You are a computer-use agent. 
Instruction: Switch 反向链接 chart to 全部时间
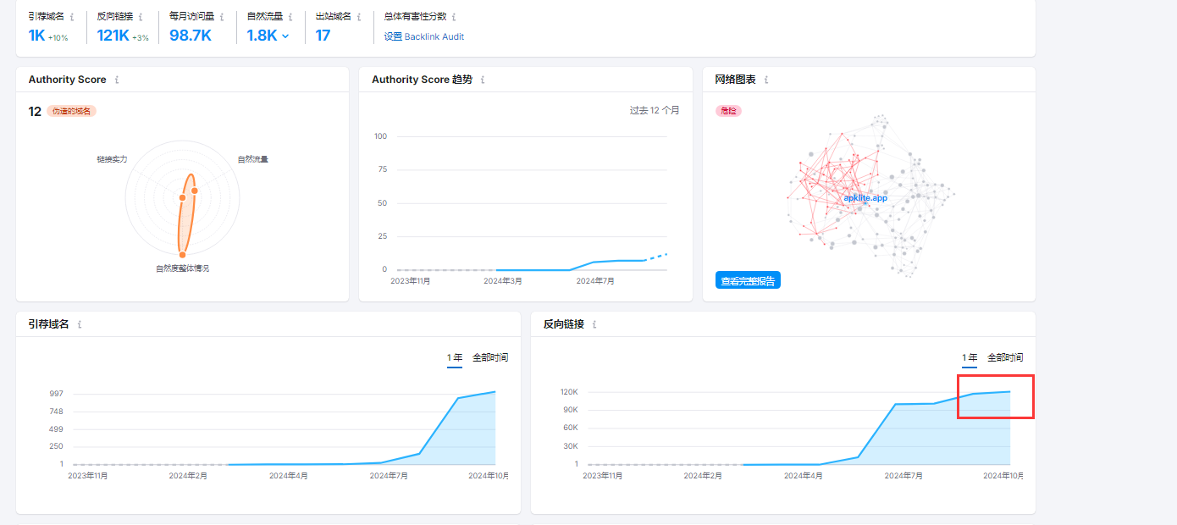[x=1005, y=358]
